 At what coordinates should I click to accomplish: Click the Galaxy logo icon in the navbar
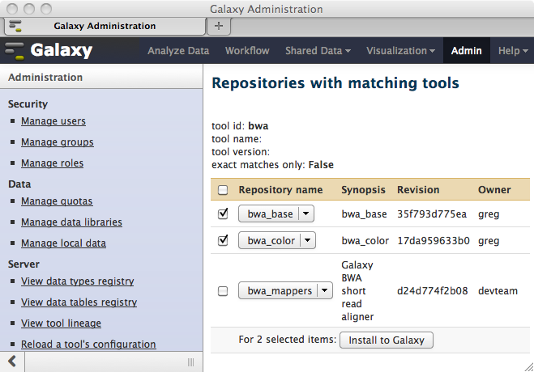point(15,51)
